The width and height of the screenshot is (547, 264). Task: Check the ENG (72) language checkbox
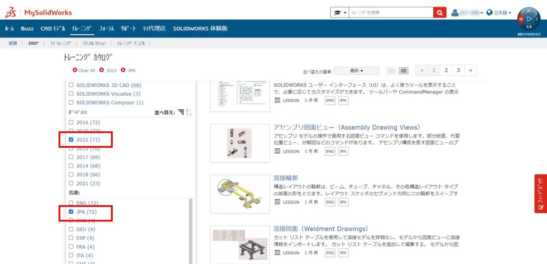click(71, 203)
